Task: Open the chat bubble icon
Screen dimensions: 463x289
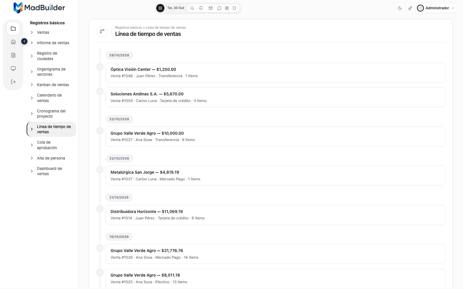Action: coord(219,8)
